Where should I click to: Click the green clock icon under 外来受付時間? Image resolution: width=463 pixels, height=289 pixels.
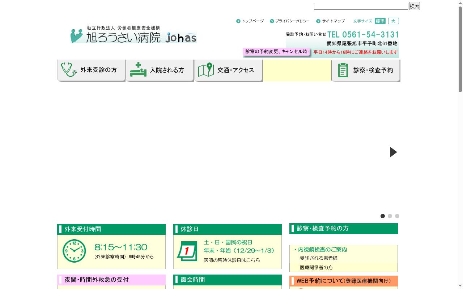click(74, 251)
